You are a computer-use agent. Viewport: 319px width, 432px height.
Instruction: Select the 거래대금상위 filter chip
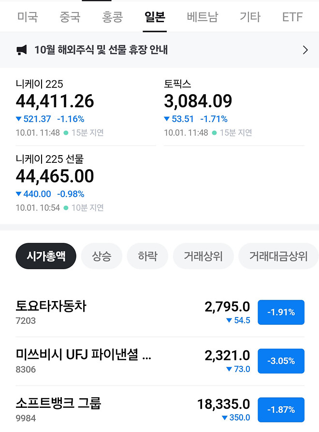coord(278,256)
